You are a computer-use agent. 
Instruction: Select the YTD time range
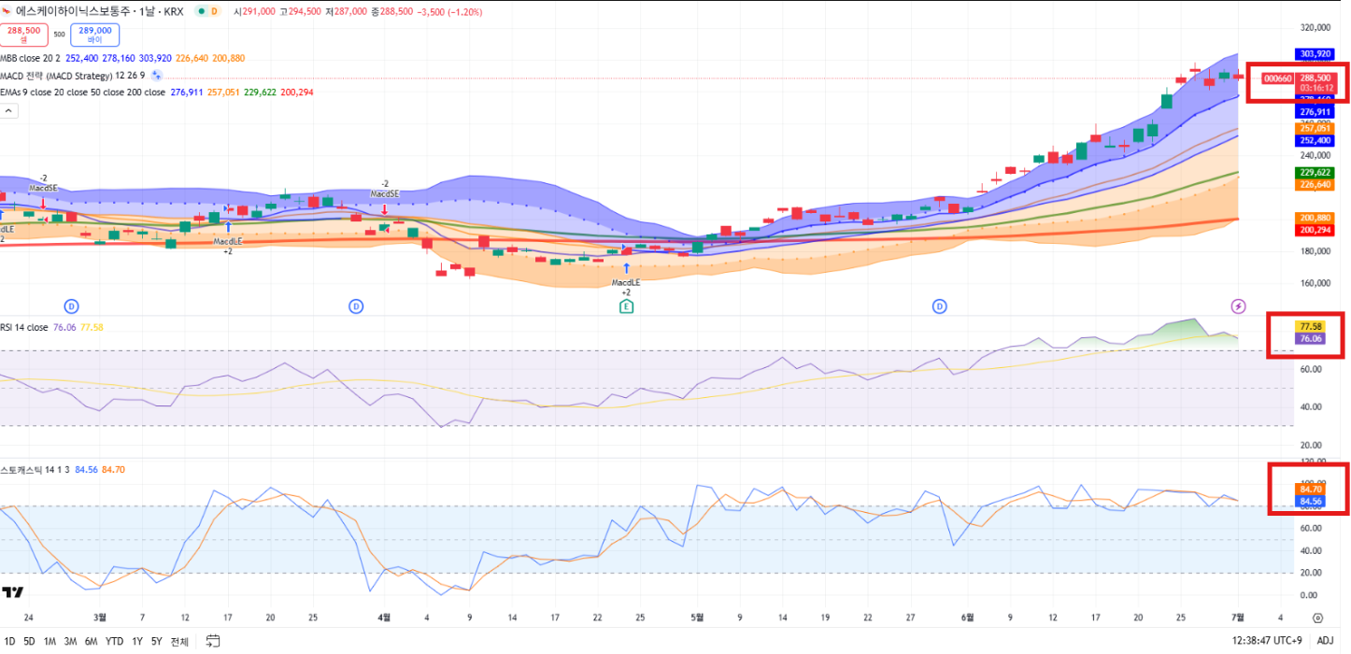[x=114, y=641]
